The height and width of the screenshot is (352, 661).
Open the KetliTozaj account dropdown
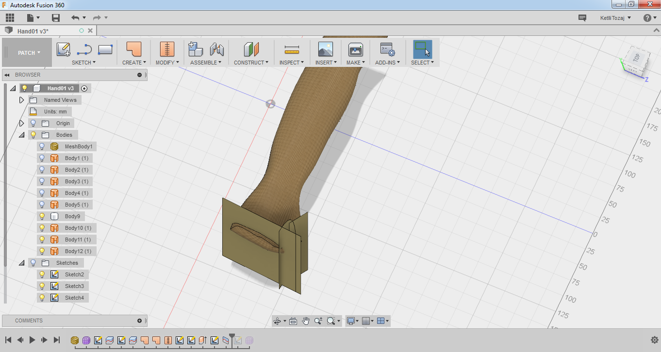pos(615,18)
